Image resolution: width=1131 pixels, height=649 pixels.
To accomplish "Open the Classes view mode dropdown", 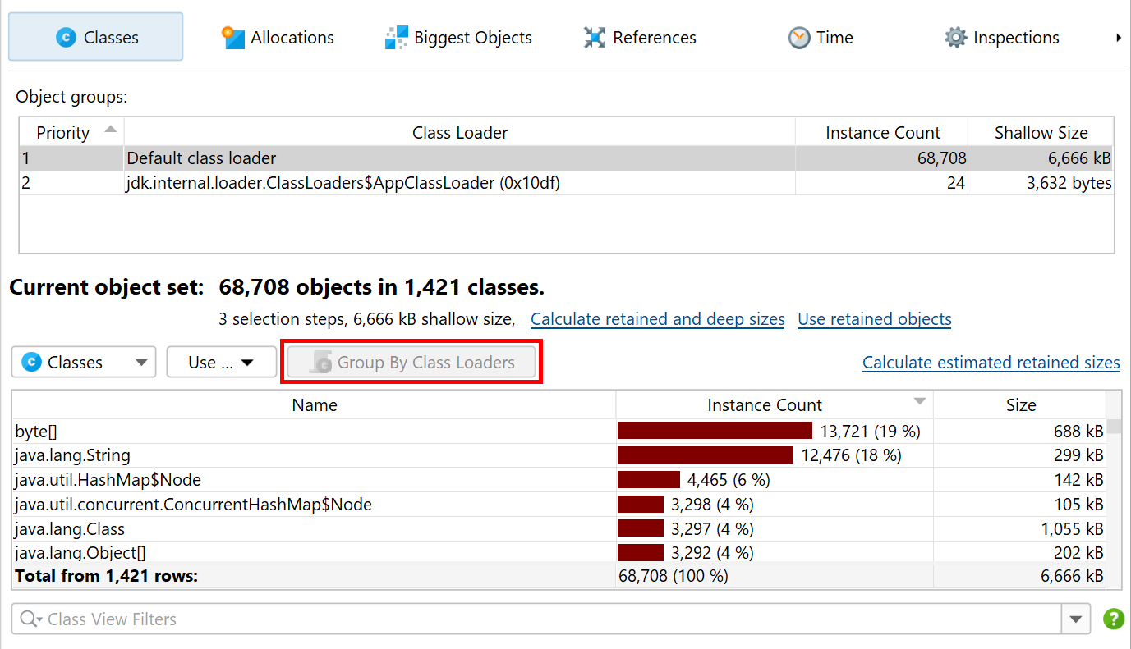I will click(84, 362).
